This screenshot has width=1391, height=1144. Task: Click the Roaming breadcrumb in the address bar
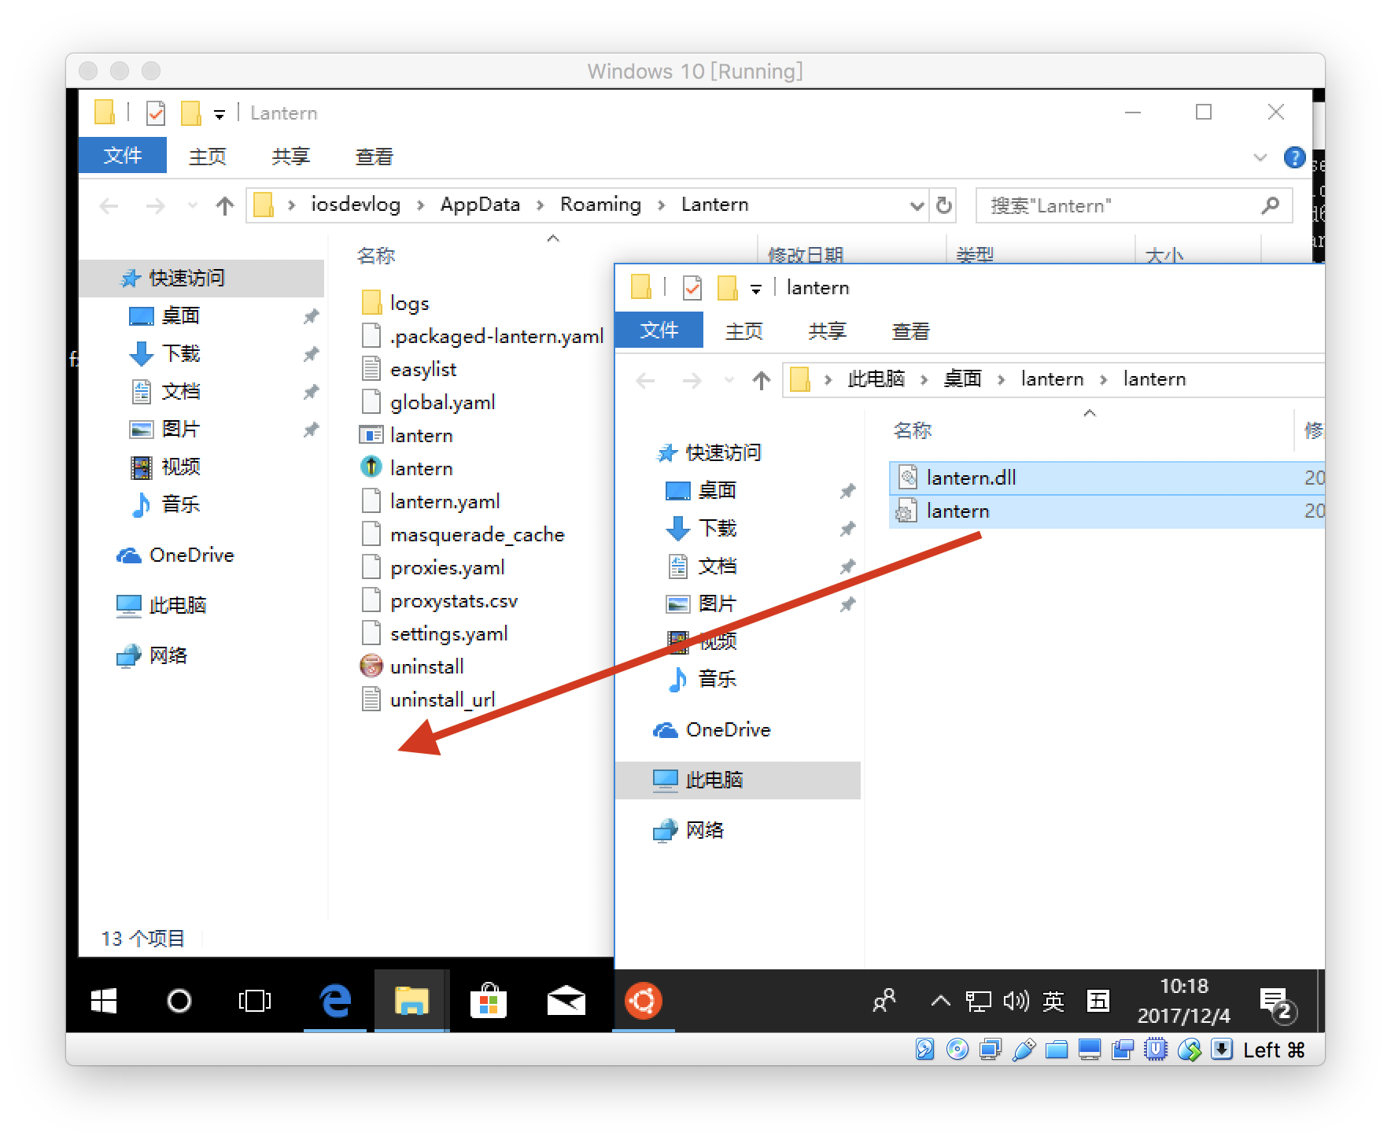(600, 205)
